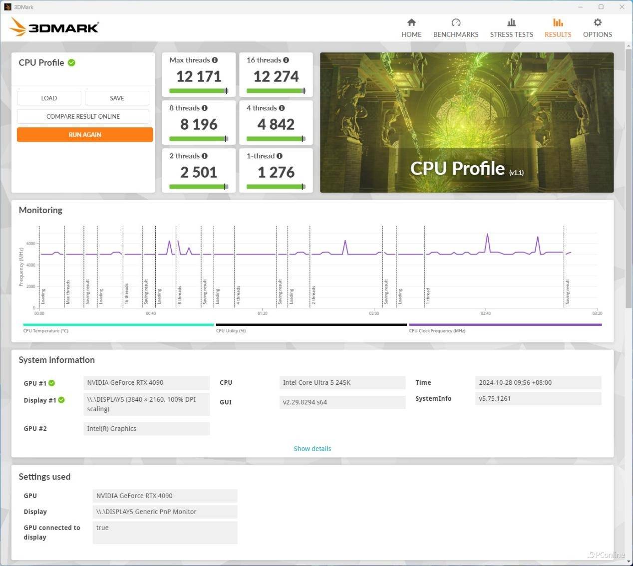Image resolution: width=633 pixels, height=566 pixels.
Task: Click the CPU Profile artwork banner
Action: pyautogui.click(x=467, y=122)
